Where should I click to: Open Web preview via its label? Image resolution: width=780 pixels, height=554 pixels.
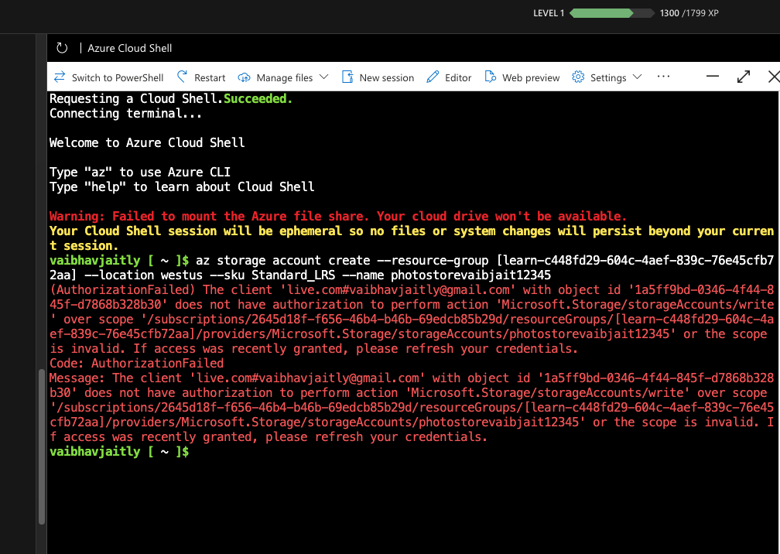[531, 77]
